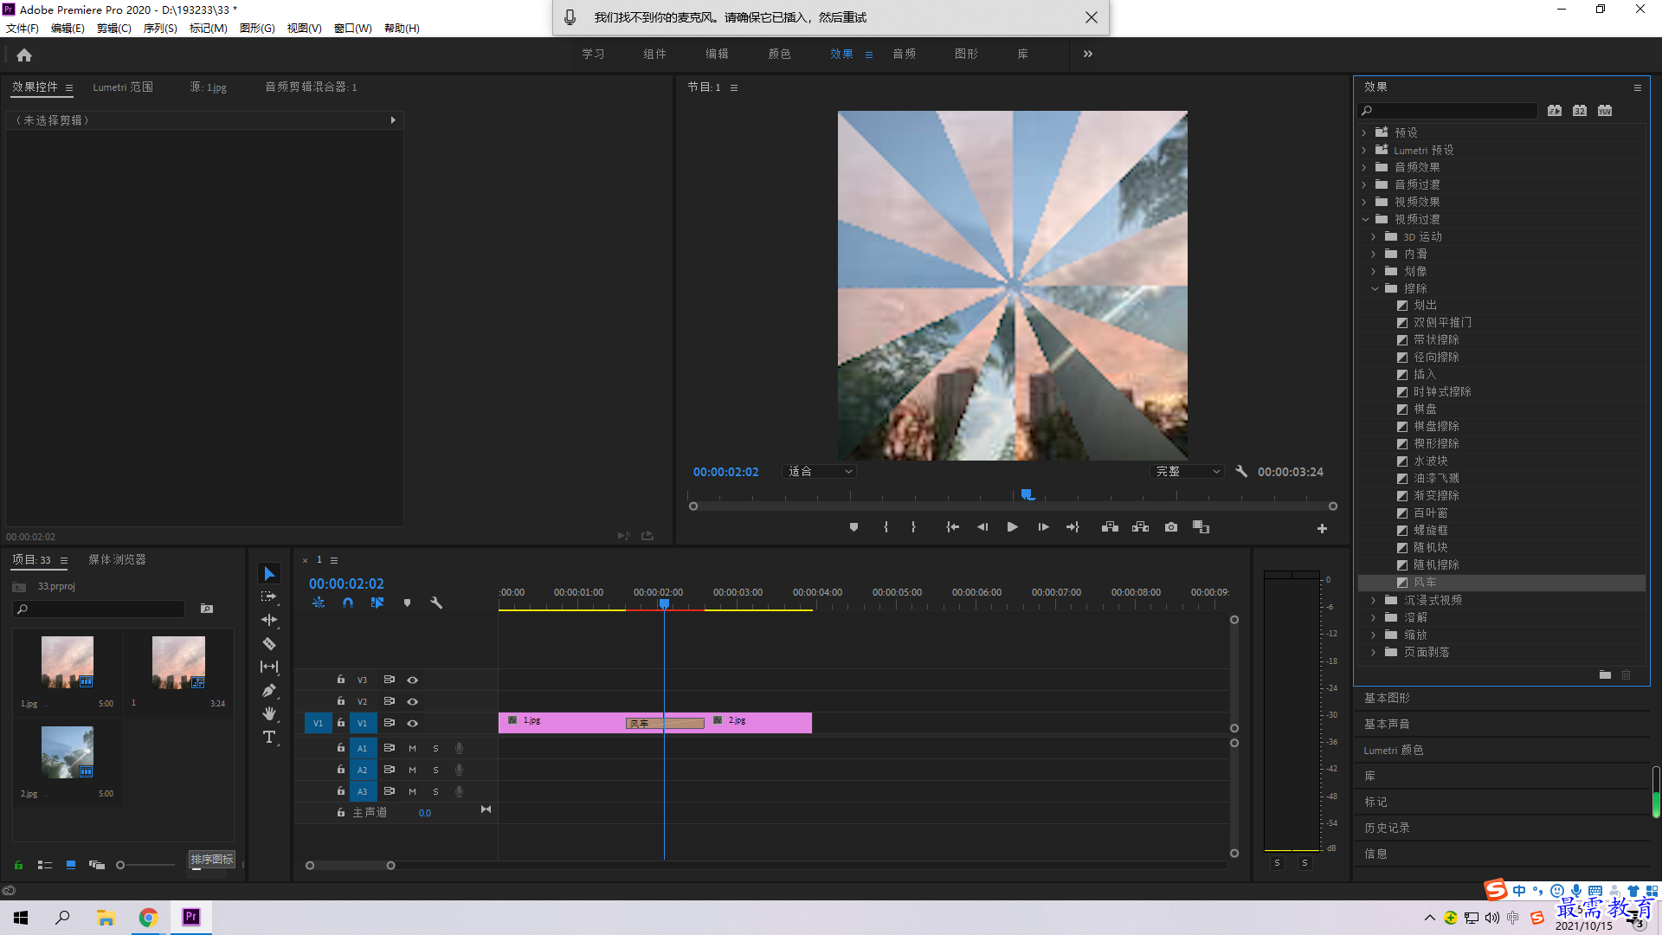Select the Track Select Forward tool
The height and width of the screenshot is (935, 1662).
point(269,596)
